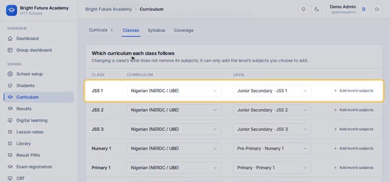Open curriculum dropdown for JSS 1
Image resolution: width=390 pixels, height=182 pixels.
coord(174,91)
